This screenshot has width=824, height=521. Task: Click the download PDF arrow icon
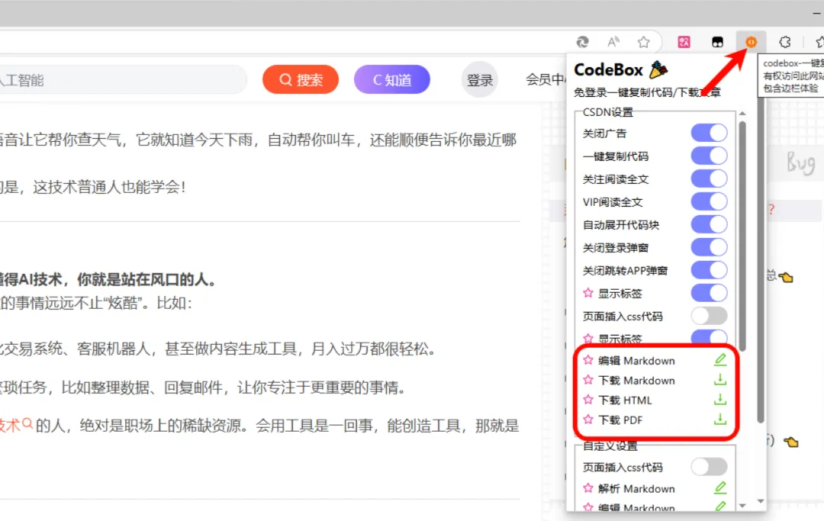(720, 419)
